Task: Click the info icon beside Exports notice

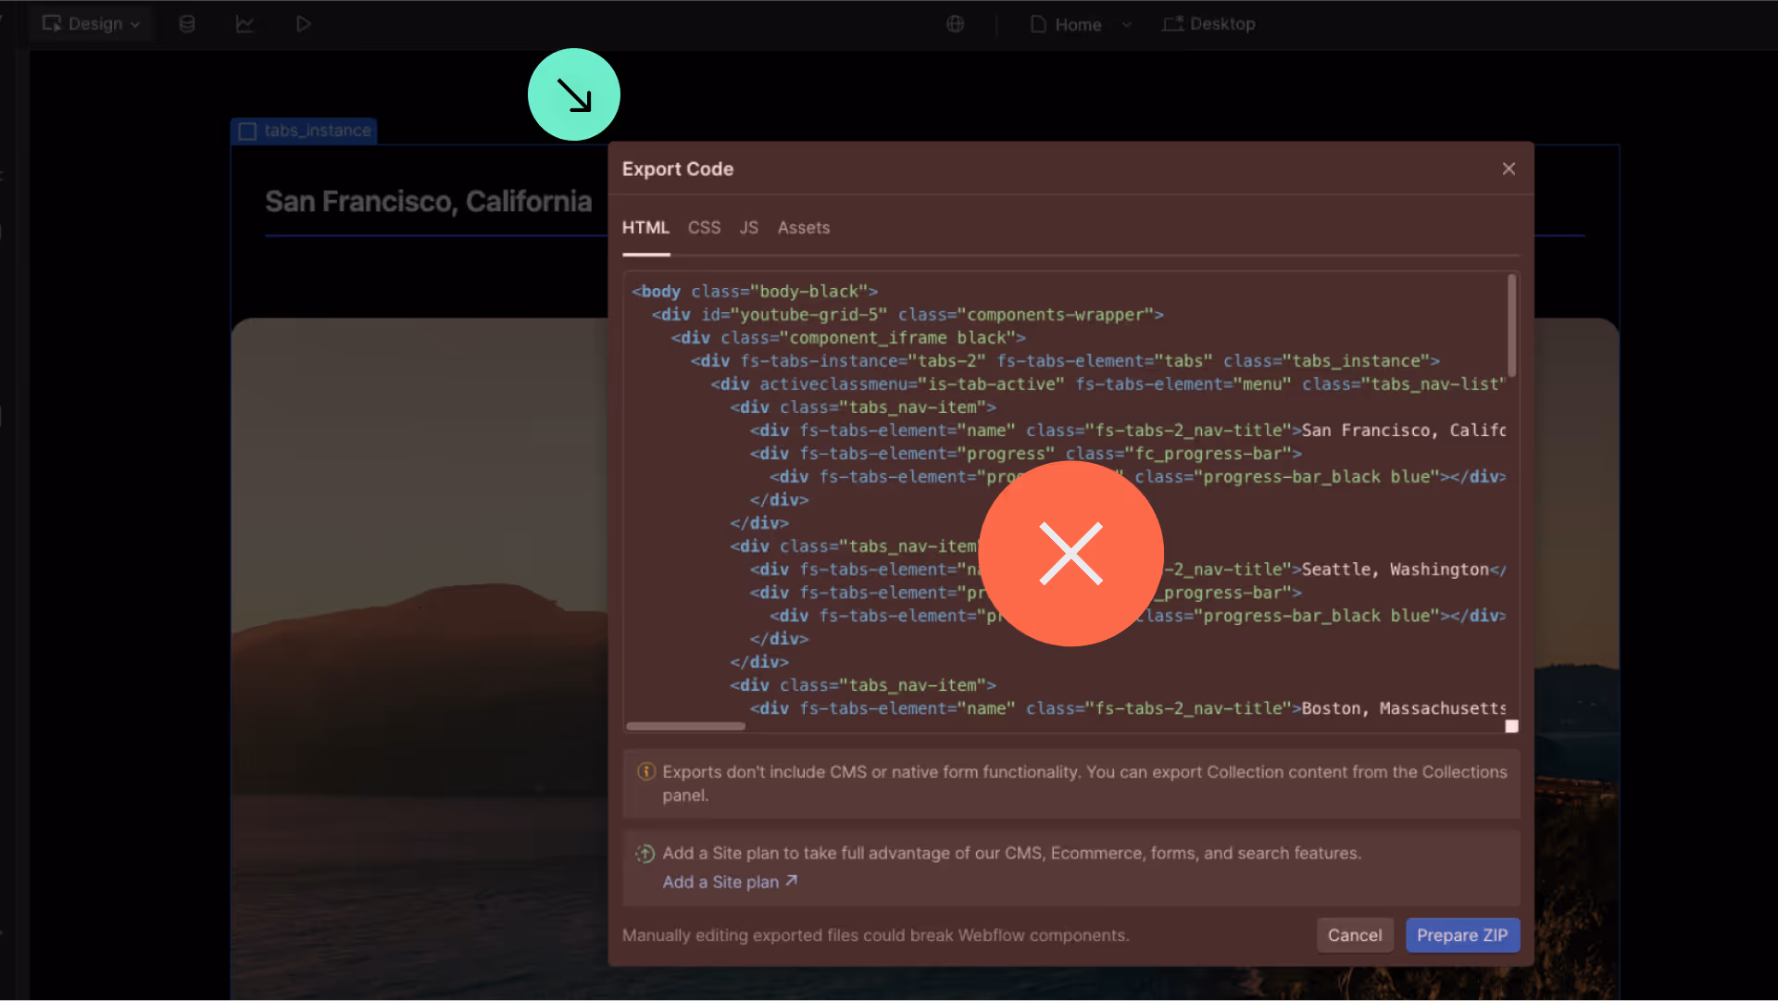Action: tap(646, 772)
